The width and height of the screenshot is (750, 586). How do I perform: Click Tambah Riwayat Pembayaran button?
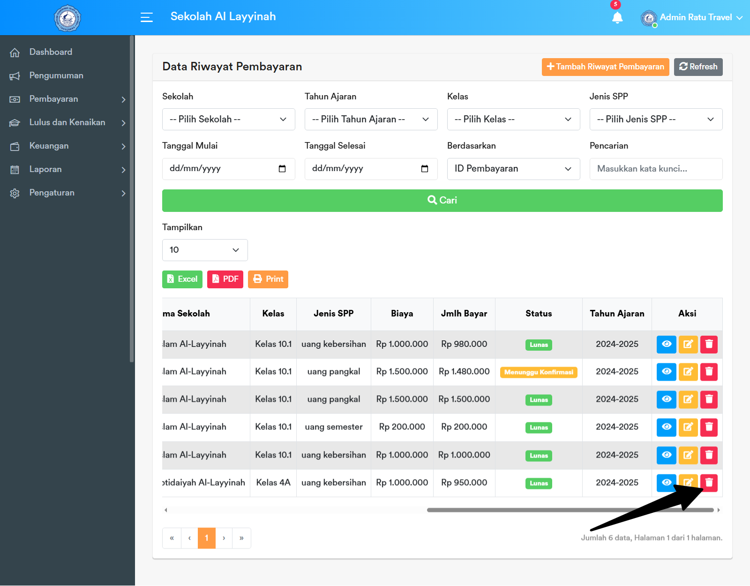(605, 67)
